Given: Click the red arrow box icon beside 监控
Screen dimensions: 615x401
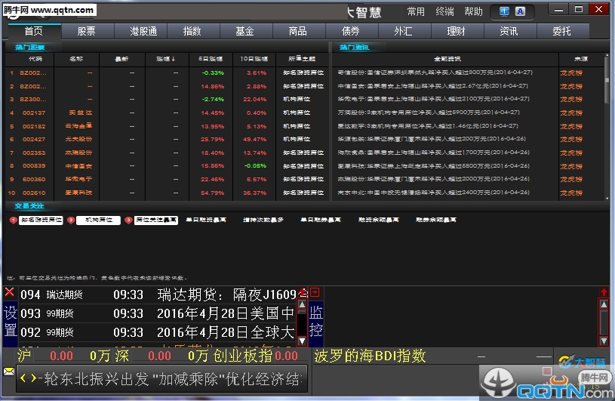Looking at the screenshot, I should pyautogui.click(x=315, y=292).
